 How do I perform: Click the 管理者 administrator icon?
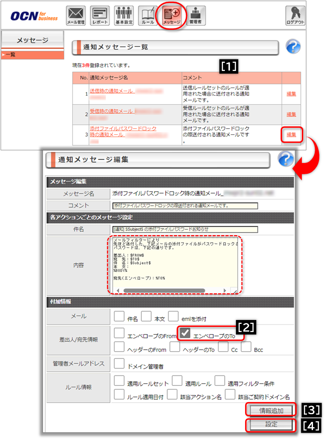pyautogui.click(x=196, y=15)
